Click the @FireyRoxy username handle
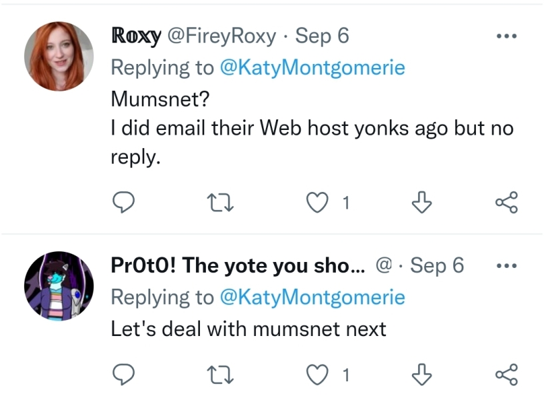The width and height of the screenshot is (544, 400). coord(221,36)
